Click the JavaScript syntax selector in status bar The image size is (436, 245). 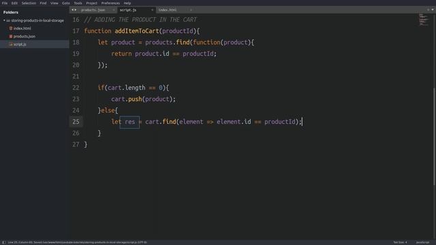tap(422, 242)
